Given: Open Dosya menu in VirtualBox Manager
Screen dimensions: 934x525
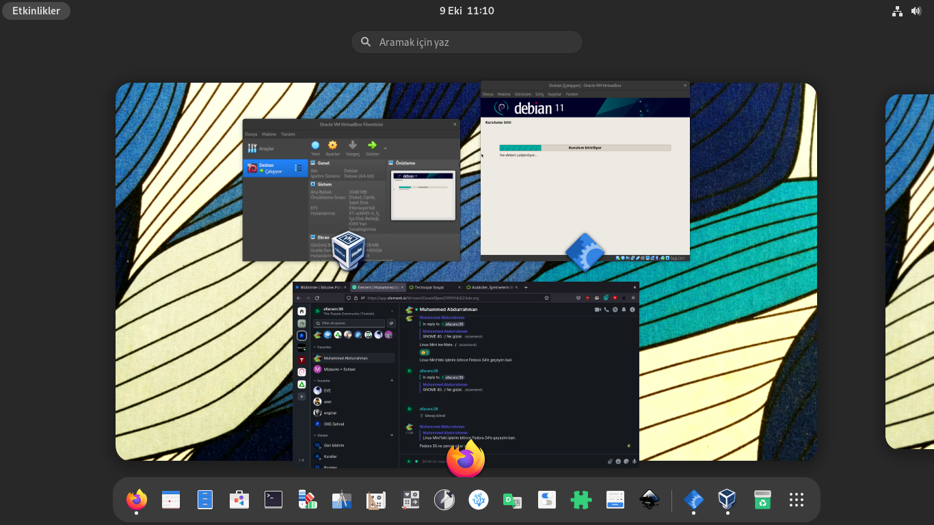Looking at the screenshot, I should [251, 134].
